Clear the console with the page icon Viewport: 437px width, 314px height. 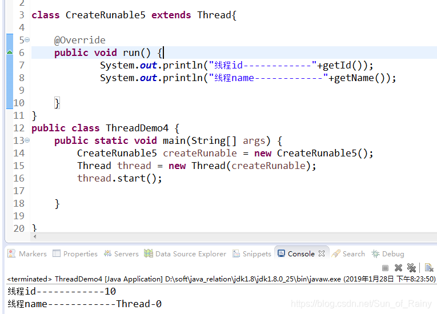[x=429, y=268]
